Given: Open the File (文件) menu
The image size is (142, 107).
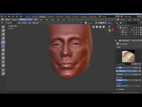Looking at the screenshot, I should tap(5, 16).
